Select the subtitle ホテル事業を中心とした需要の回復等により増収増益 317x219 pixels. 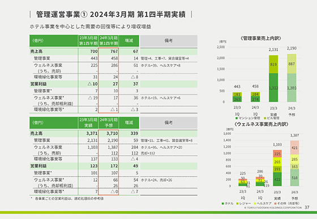point(91,27)
